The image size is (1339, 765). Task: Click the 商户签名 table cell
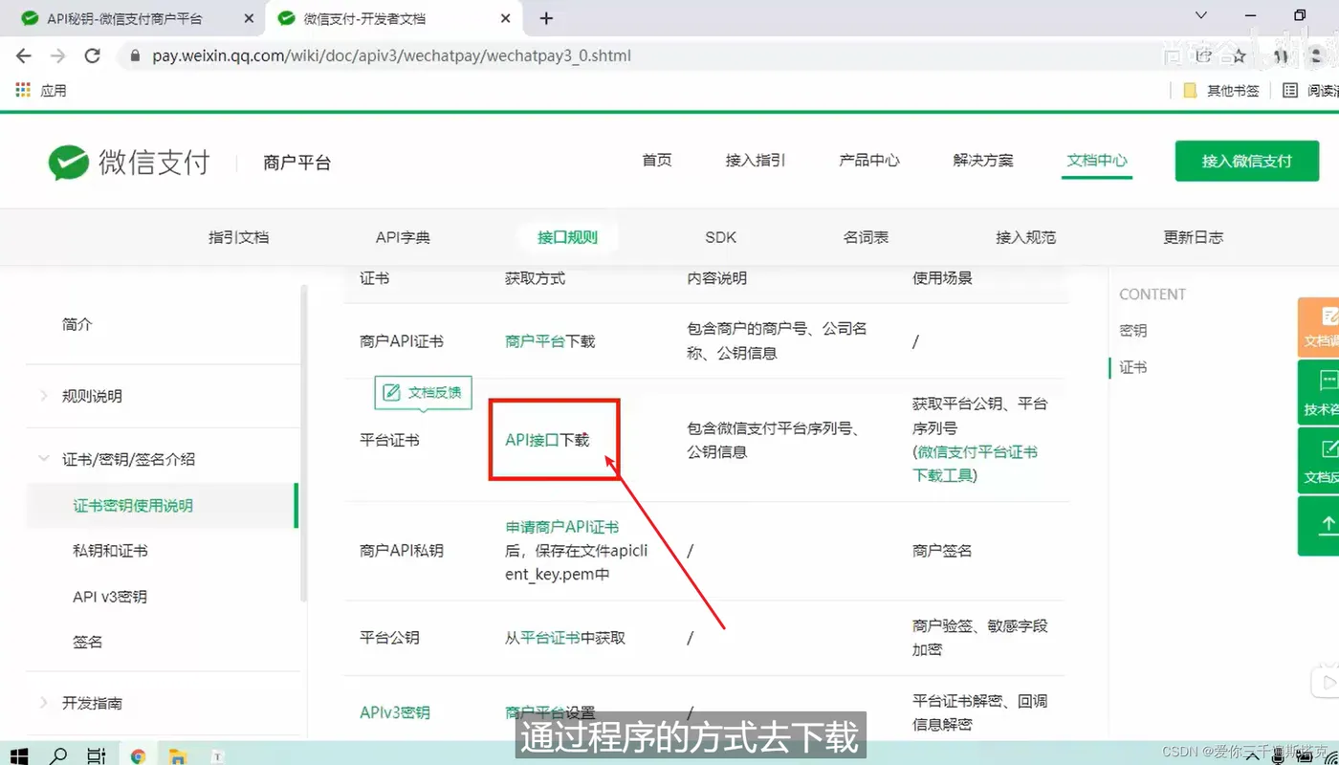[942, 551]
